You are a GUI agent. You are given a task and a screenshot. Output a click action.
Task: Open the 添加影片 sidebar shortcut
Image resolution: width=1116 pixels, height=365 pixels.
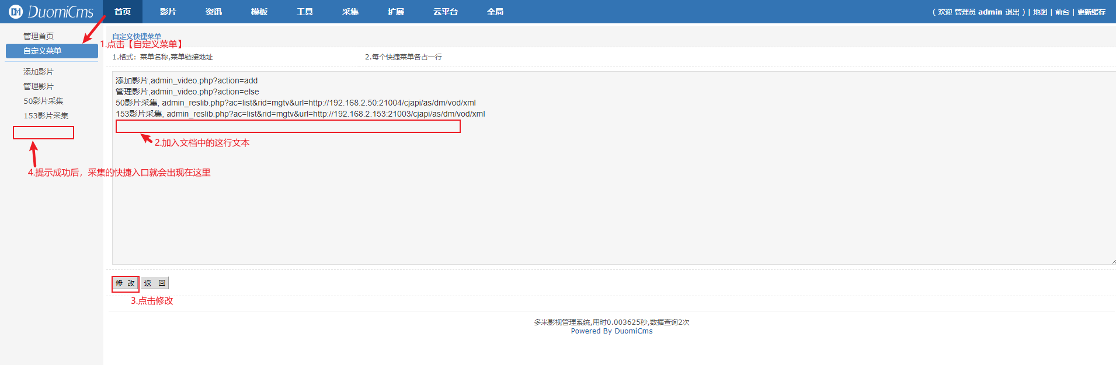coord(39,72)
